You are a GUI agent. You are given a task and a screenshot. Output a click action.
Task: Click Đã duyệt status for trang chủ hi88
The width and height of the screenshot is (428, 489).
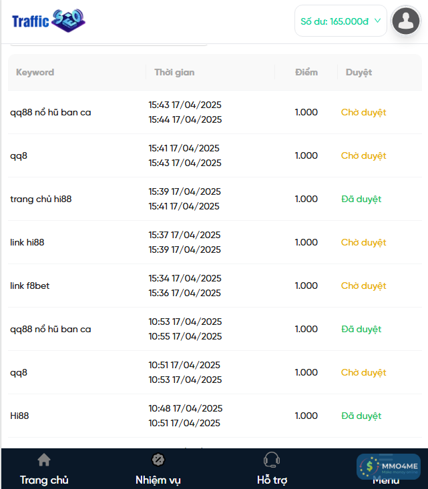(361, 199)
